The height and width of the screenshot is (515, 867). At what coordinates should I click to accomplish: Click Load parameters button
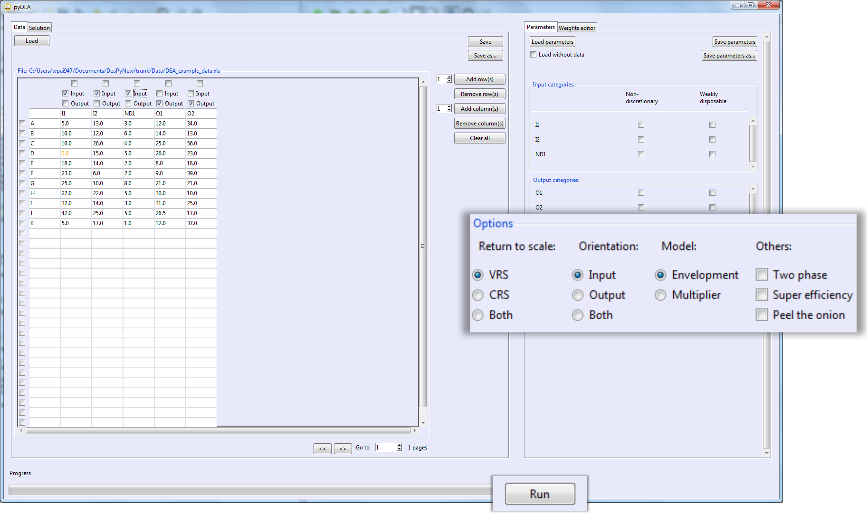coord(553,42)
